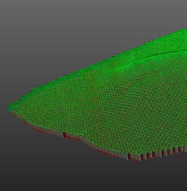The image size is (187, 191).
Task: Pick the curved crease line near the upper right
Action: (164, 54)
